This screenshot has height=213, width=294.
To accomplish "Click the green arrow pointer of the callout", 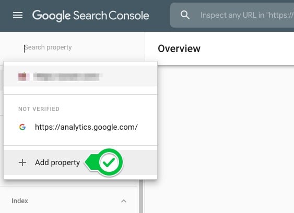I will (91, 162).
